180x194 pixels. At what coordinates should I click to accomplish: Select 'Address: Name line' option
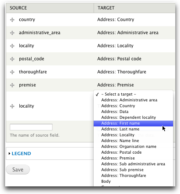[x=133, y=141]
